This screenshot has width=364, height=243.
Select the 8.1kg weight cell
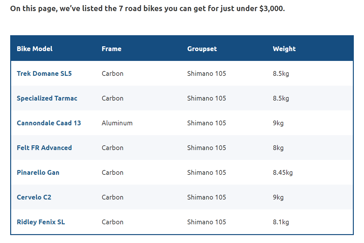[281, 222]
